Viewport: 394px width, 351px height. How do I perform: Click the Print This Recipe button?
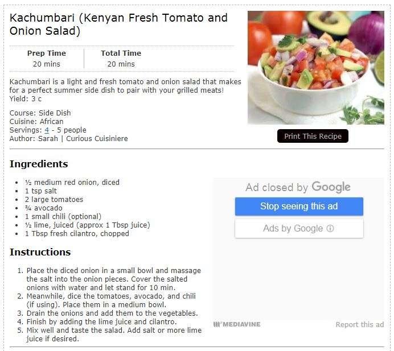[x=313, y=137]
